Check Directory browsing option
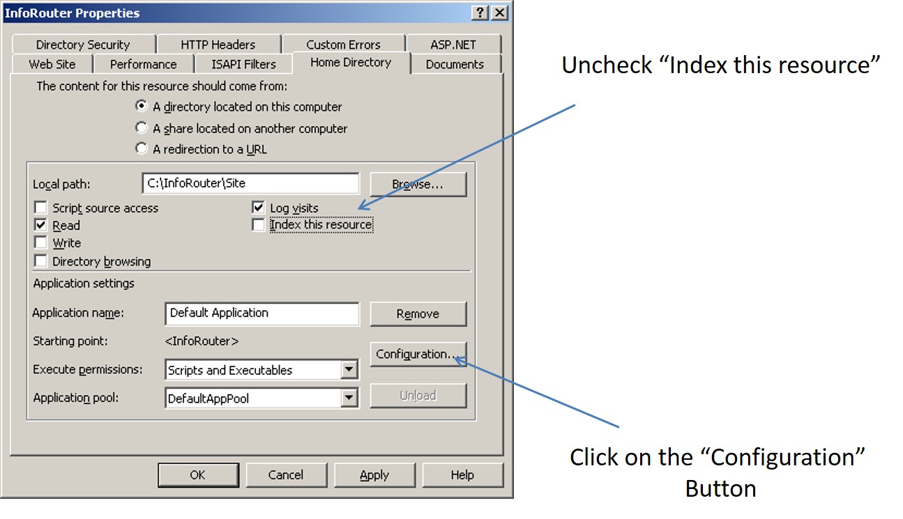Viewport: 903px width, 519px height. click(x=41, y=261)
